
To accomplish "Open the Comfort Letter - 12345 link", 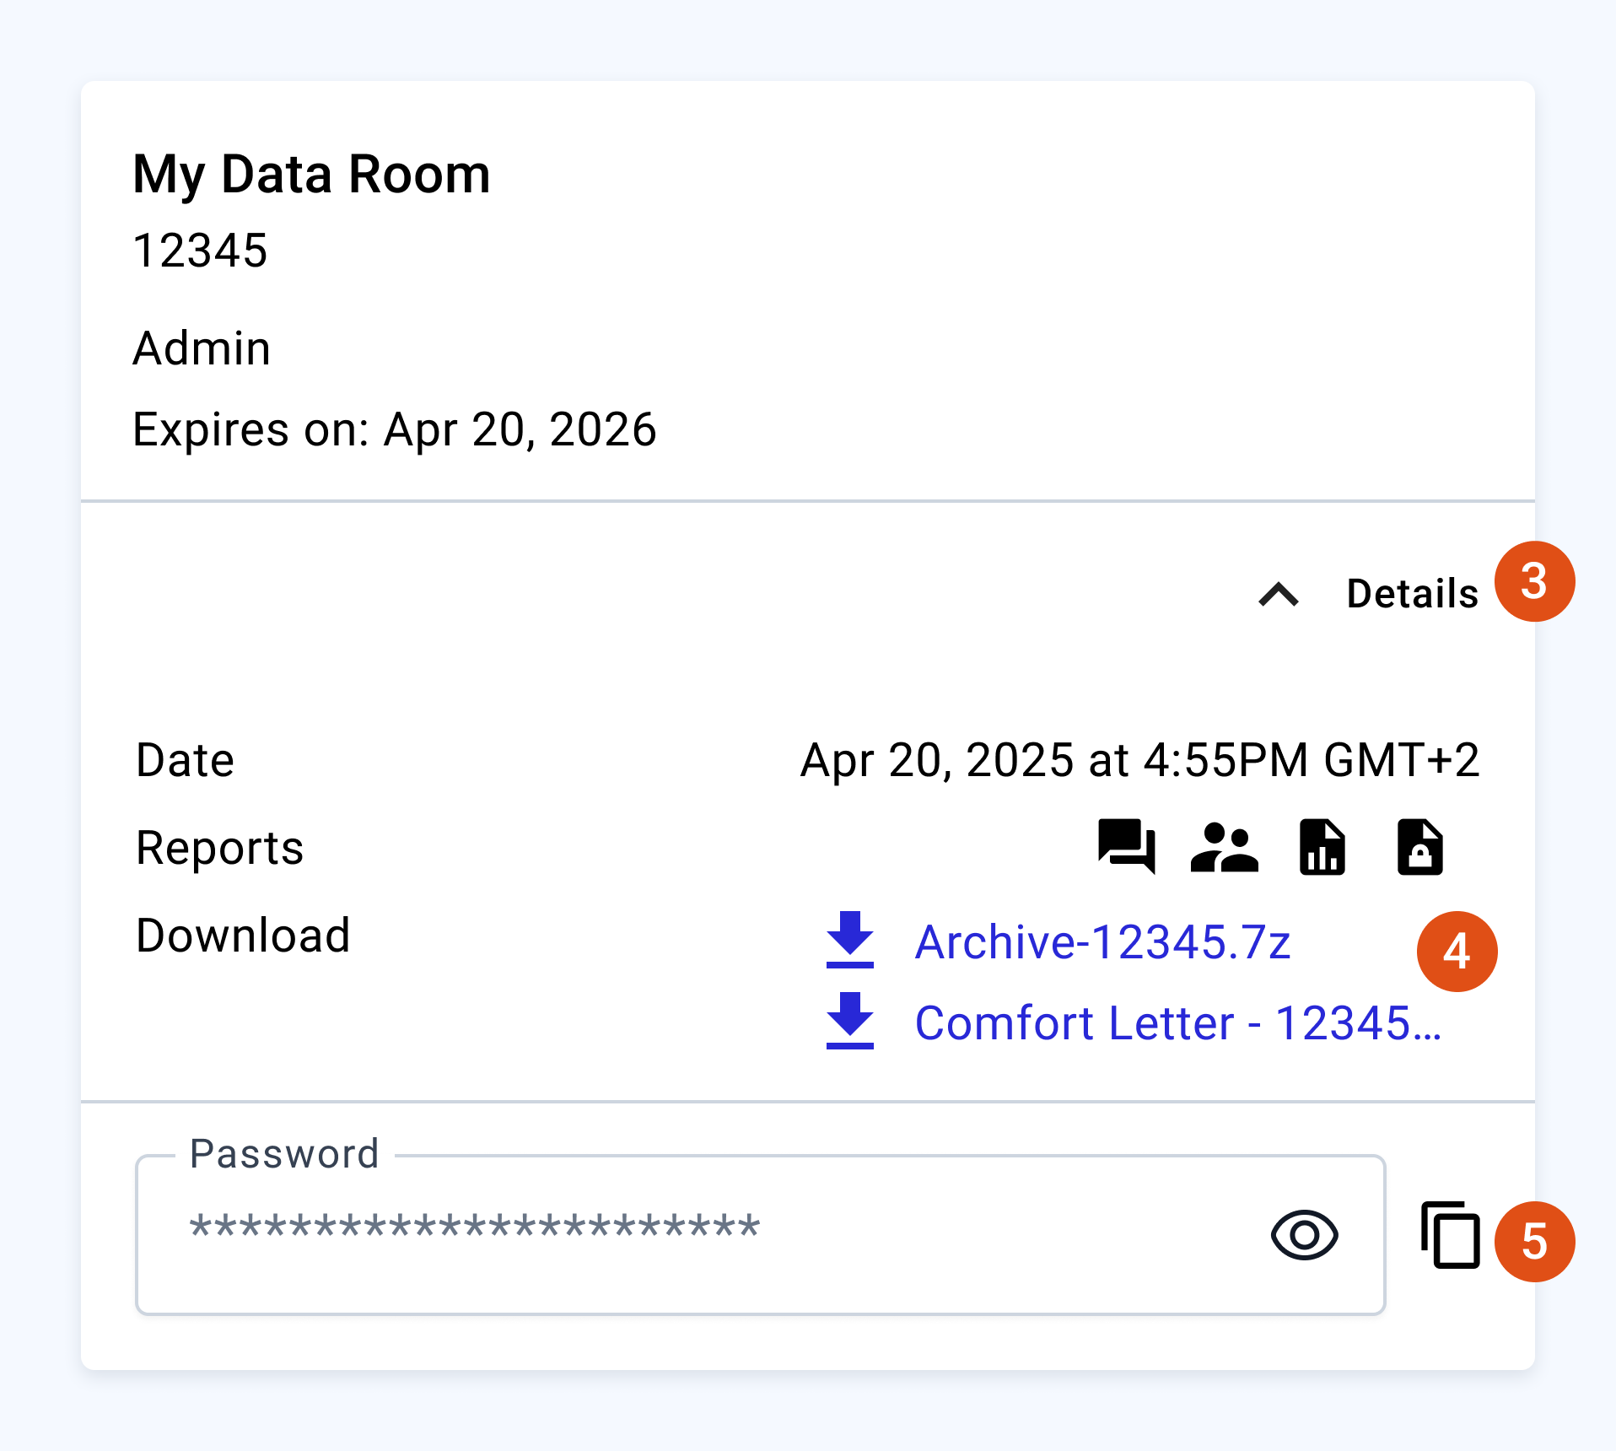I will tap(1177, 1022).
